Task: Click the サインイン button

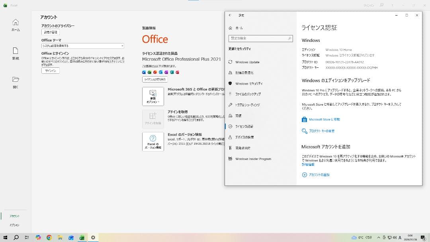Action: [x=51, y=70]
